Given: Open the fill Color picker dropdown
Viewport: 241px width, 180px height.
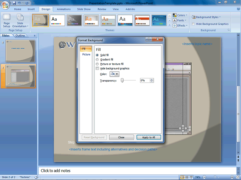Looking at the screenshot, I should (114, 74).
